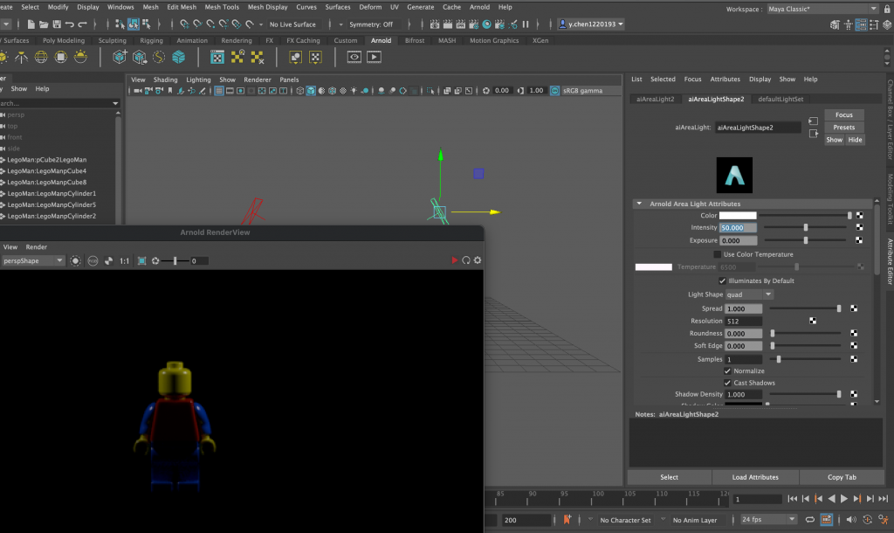
Task: Disable Cast Shadows checkbox
Action: (727, 383)
